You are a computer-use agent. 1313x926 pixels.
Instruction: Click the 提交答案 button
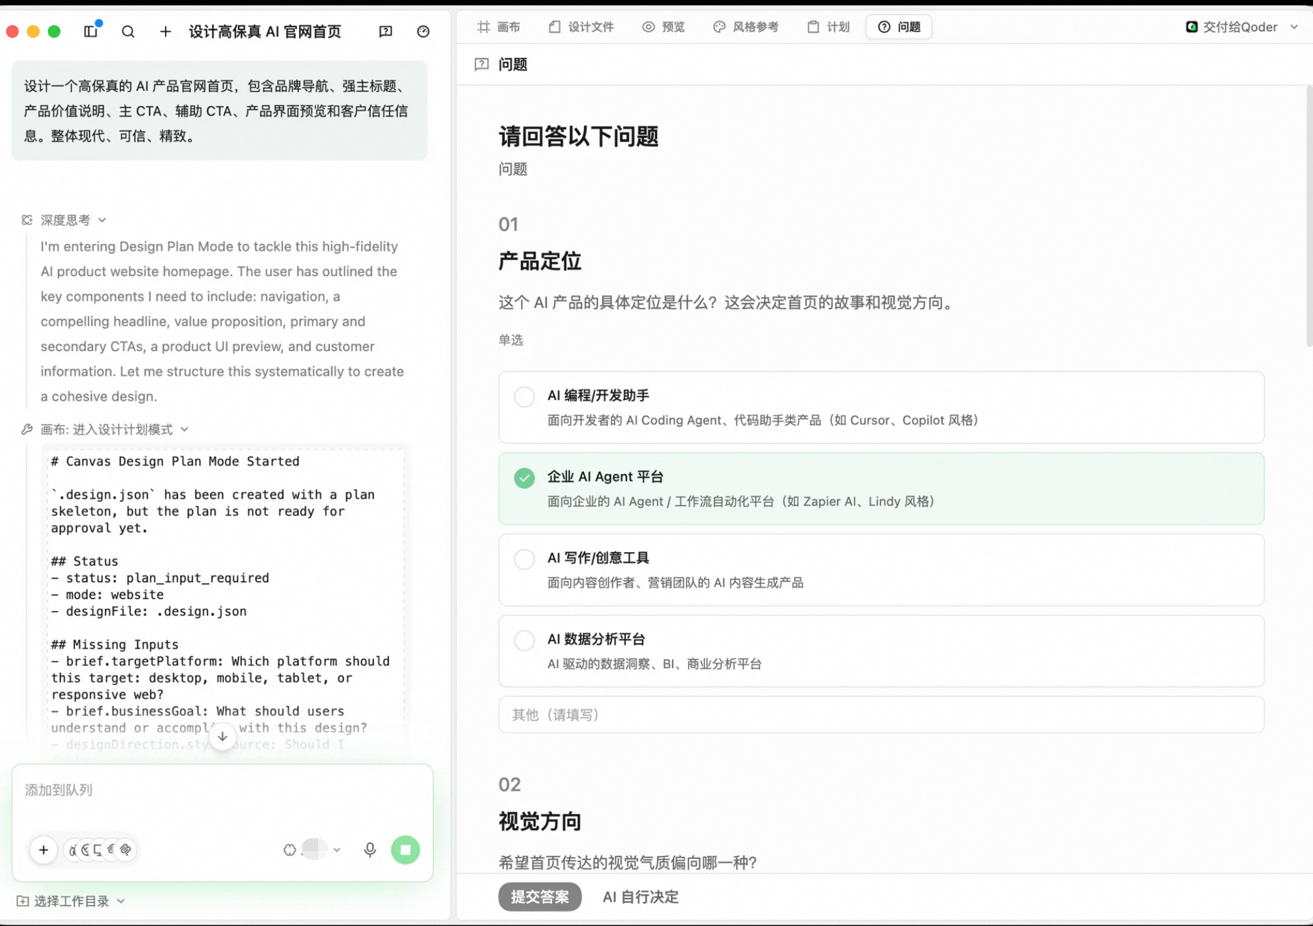pos(539,897)
